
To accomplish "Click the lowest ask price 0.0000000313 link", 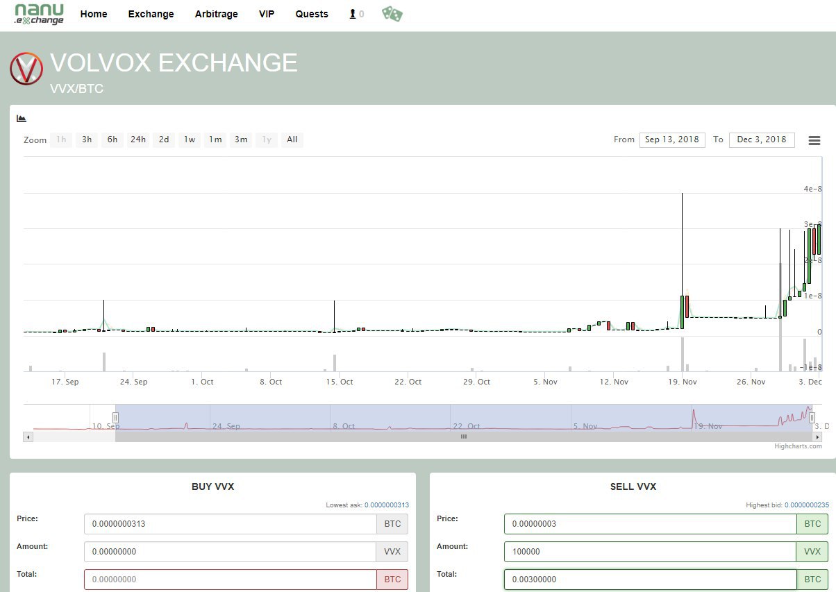I will 387,505.
